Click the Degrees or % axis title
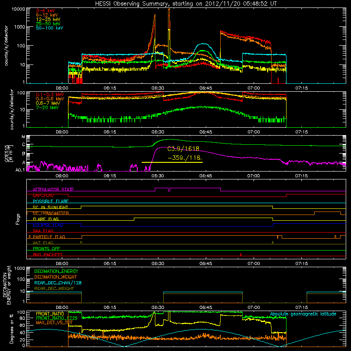 [11, 329]
